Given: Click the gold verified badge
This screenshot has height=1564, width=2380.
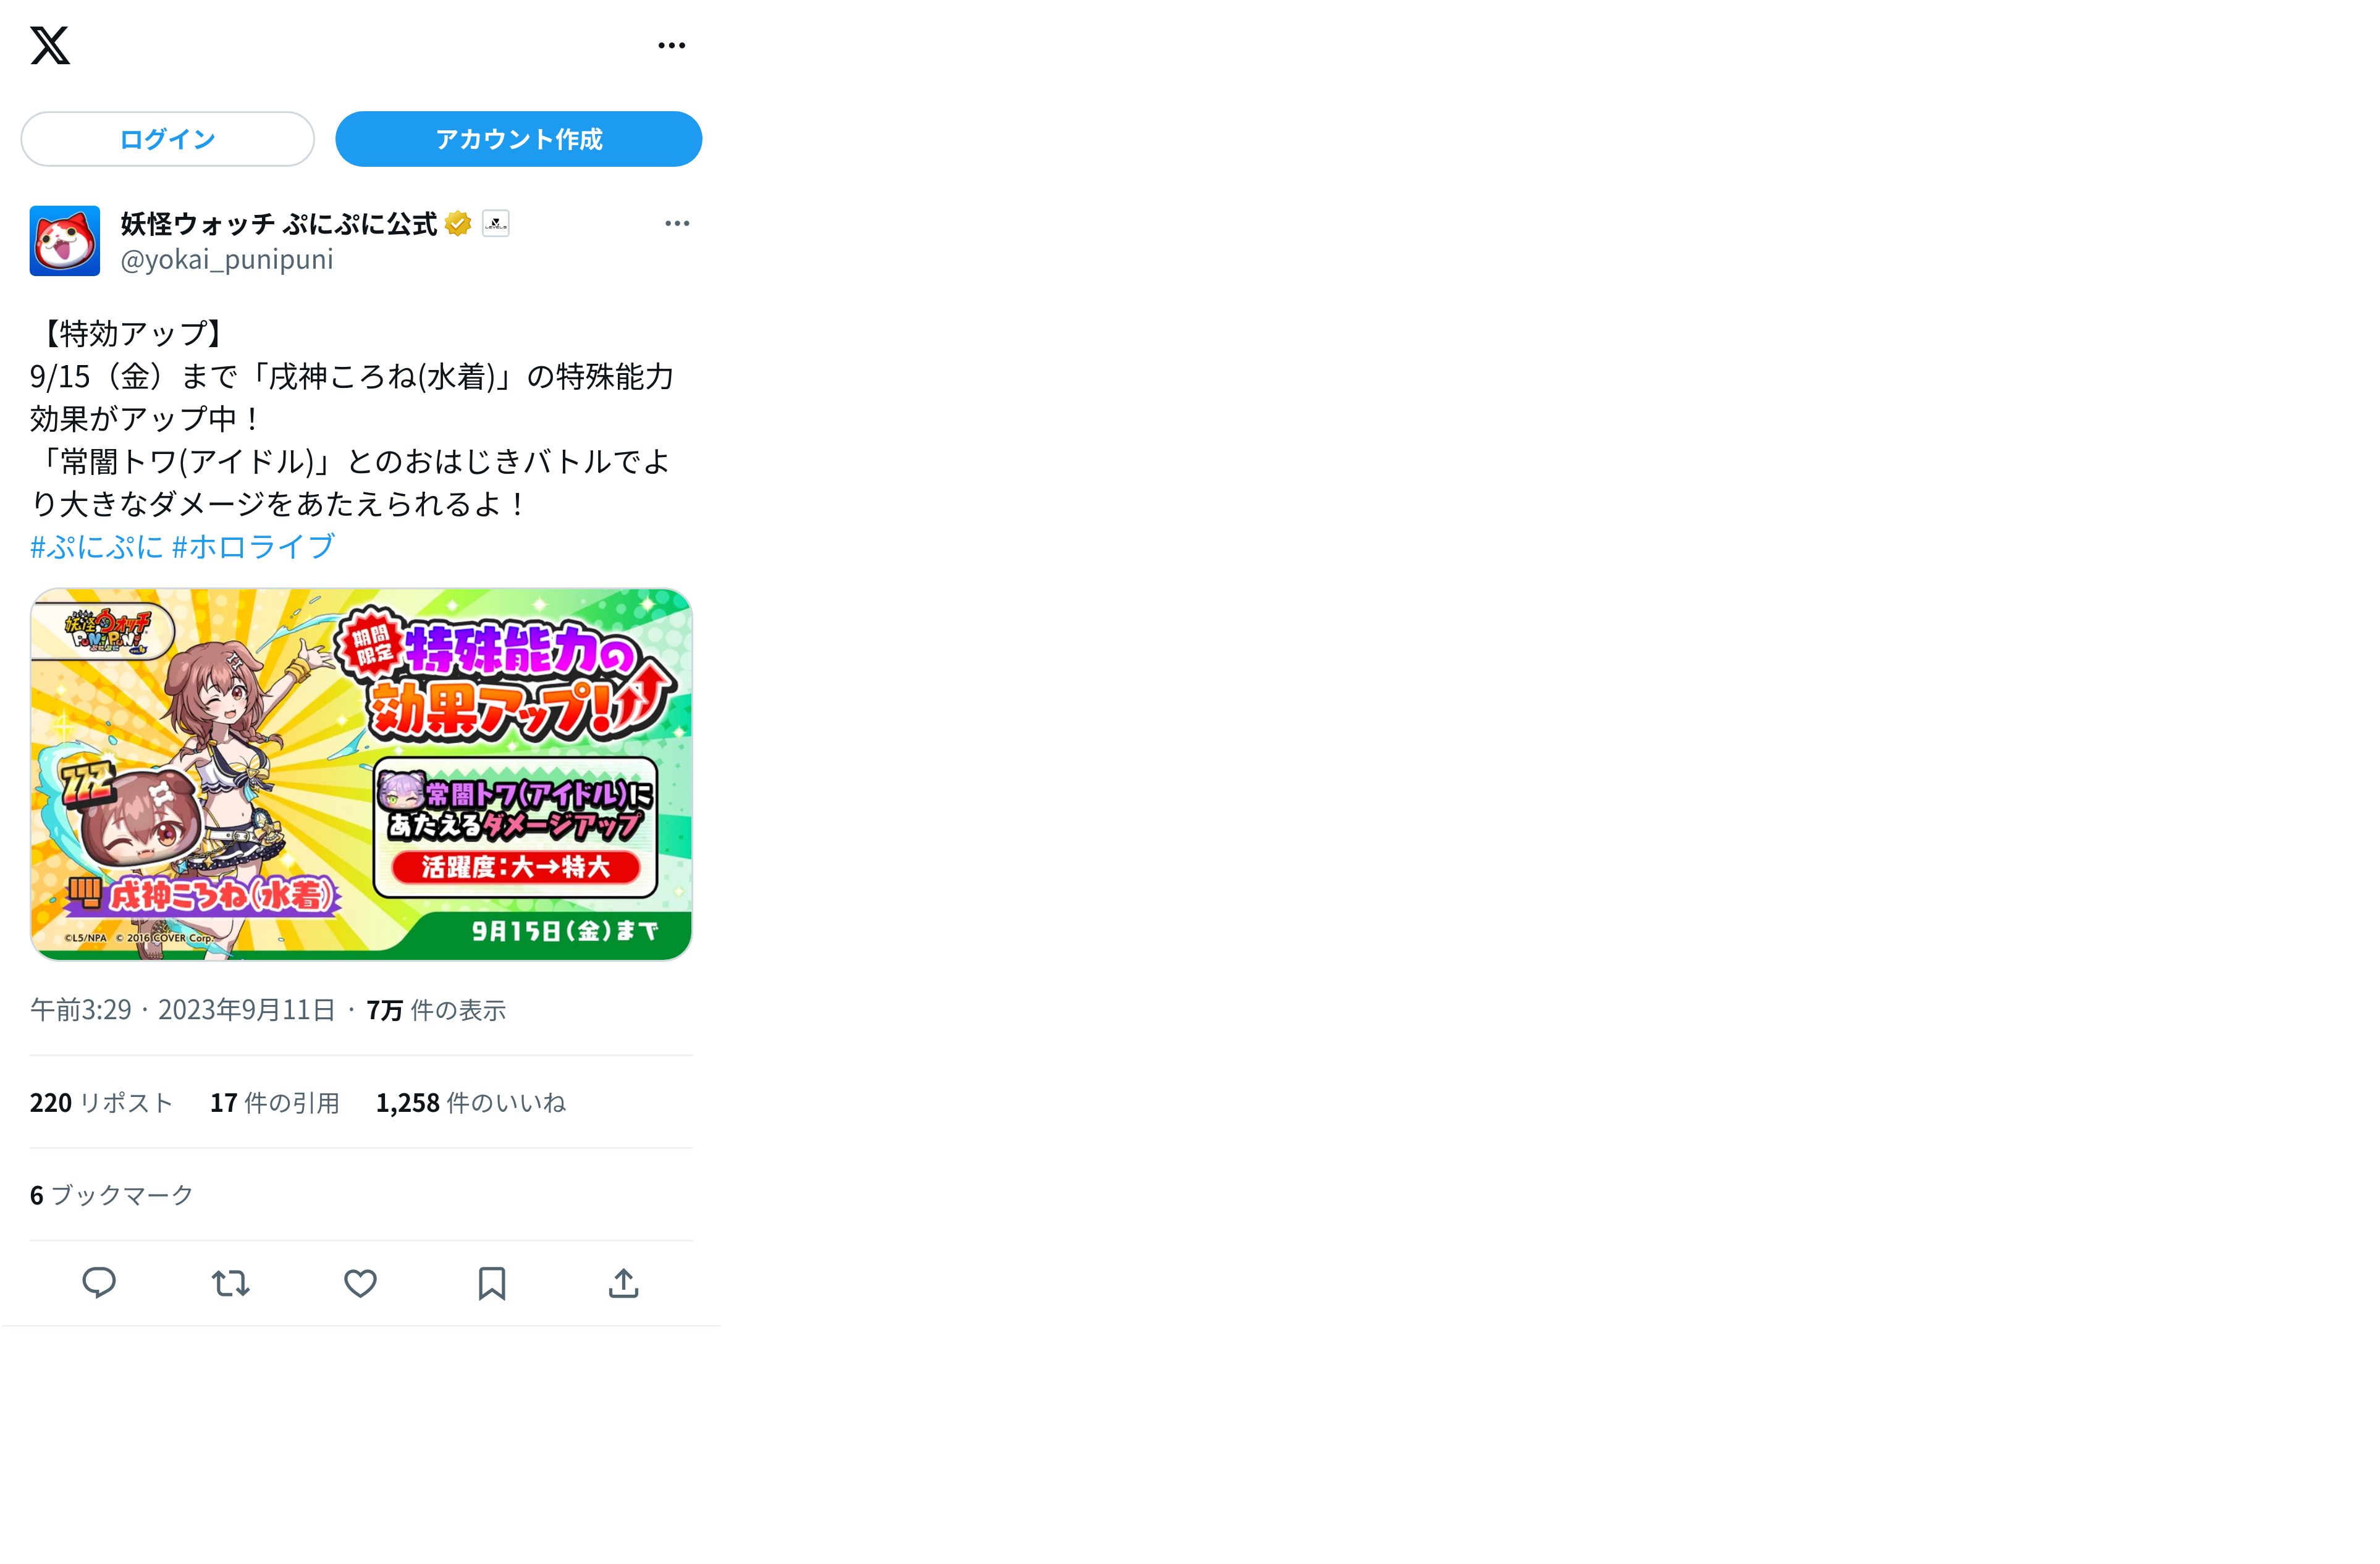Looking at the screenshot, I should (458, 223).
